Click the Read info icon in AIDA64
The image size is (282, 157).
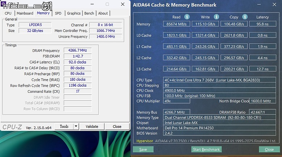pos(187,17)
